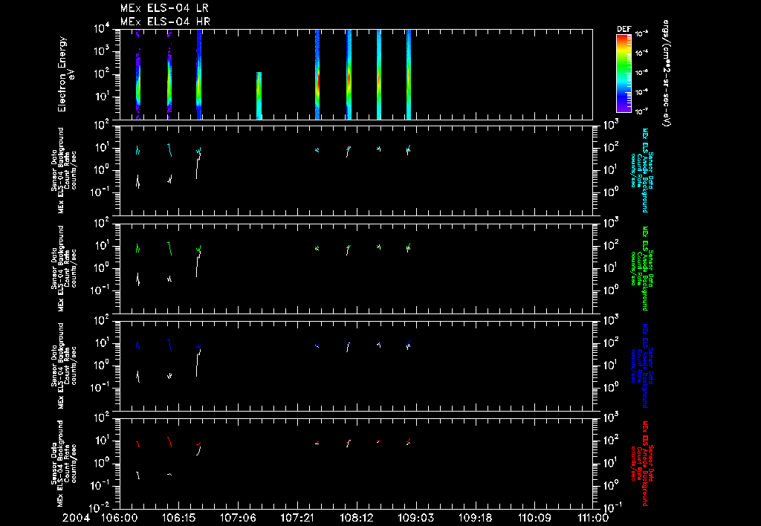This screenshot has width=761, height=526.
Task: Click the year '2004' on the time axis
Action: (77, 518)
